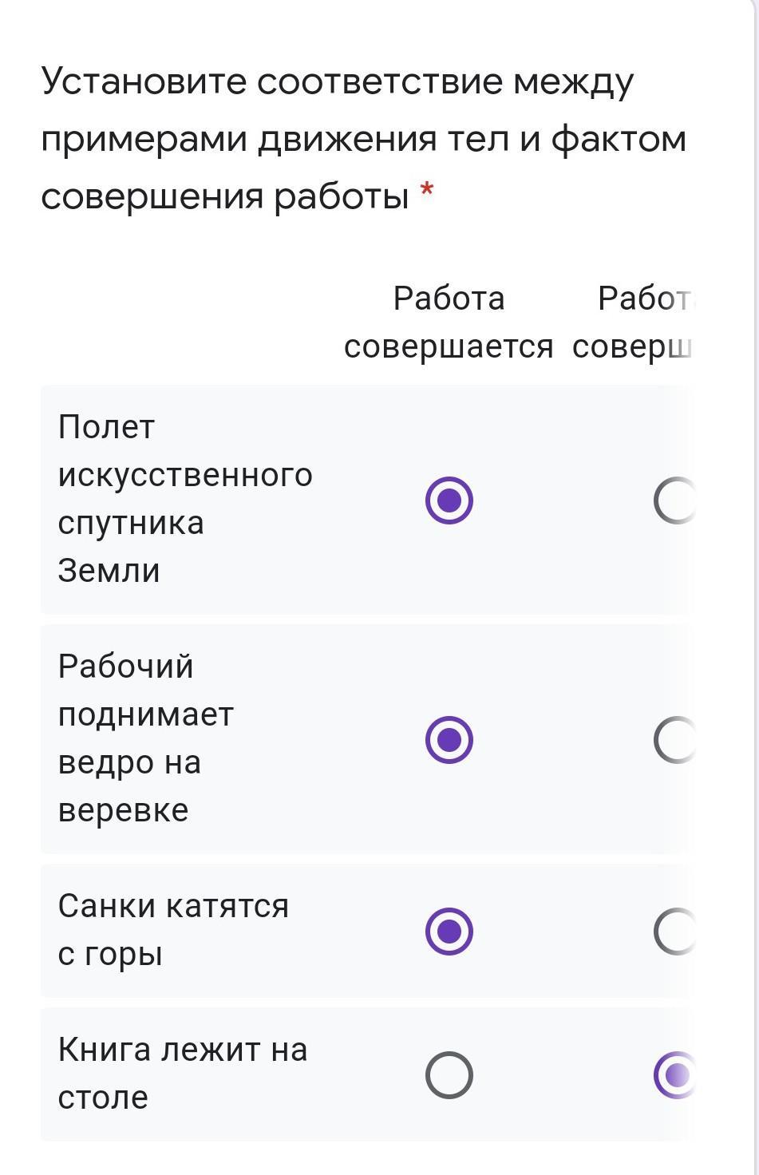The width and height of the screenshot is (759, 1175).
Task: Pick the partially hidden radio in the bucket-lifting row
Action: 675,740
